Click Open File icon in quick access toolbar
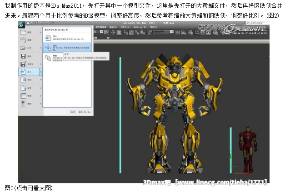Image resolution: width=285 pixels, height=191 pixels. (33, 23)
